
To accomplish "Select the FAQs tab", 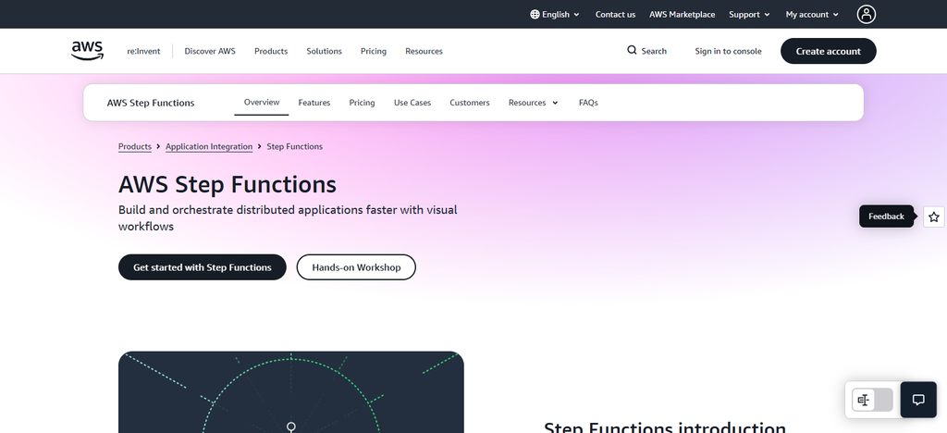I will 588,103.
